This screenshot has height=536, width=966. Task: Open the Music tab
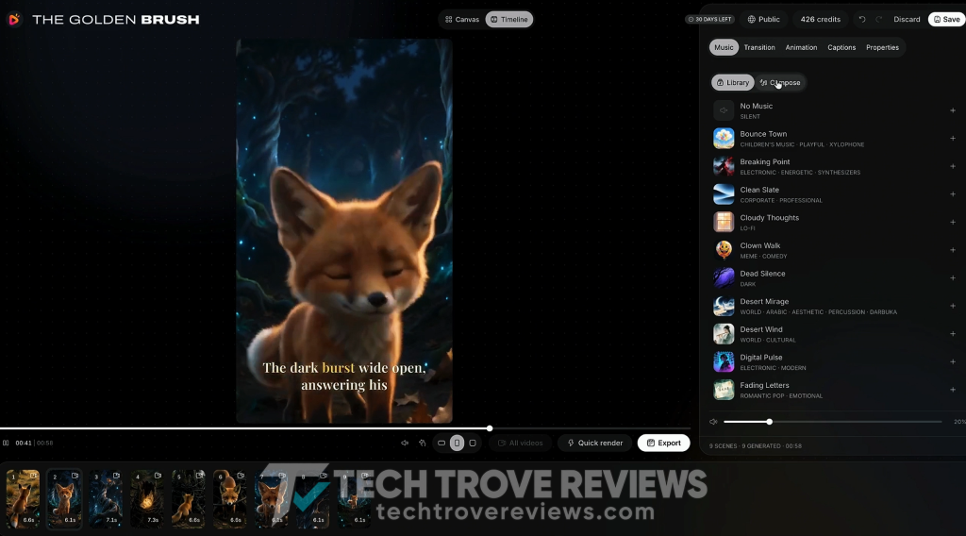724,47
